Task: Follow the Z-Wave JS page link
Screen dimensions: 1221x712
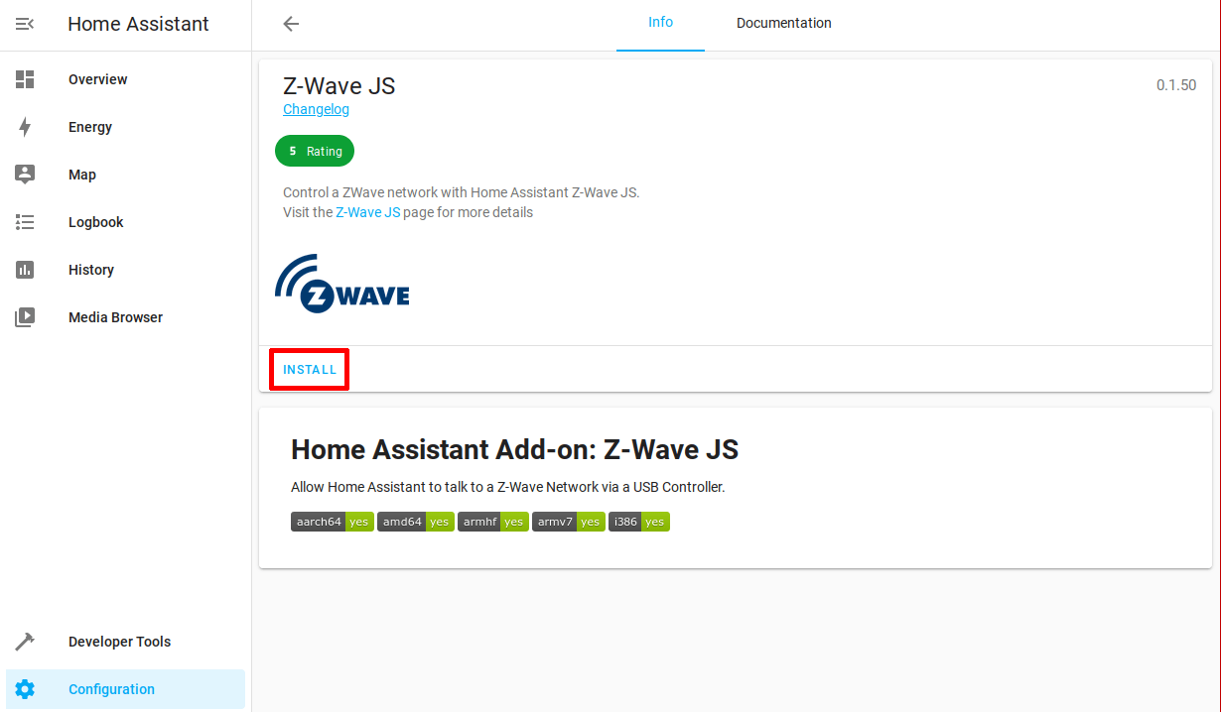Action: tap(368, 212)
